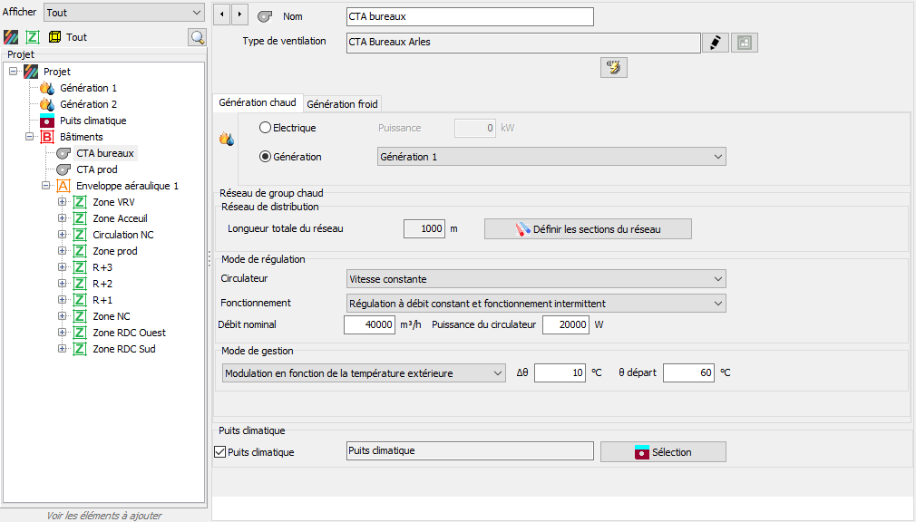Click the yellow rooms filter icon beside Tout
The image size is (916, 522).
click(x=55, y=37)
